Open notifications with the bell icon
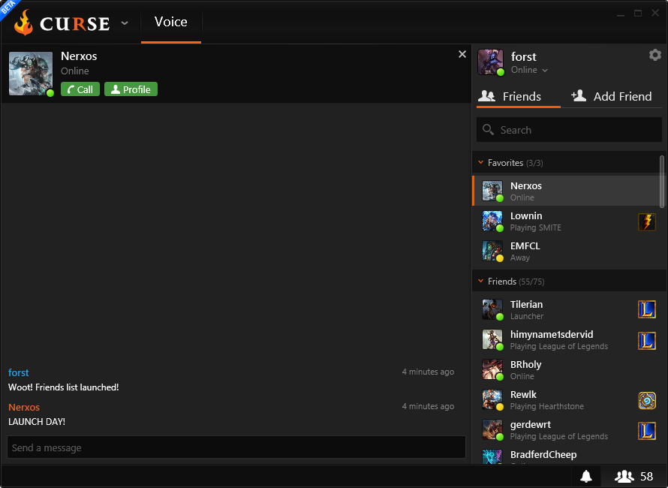The width and height of the screenshot is (668, 488). click(586, 476)
